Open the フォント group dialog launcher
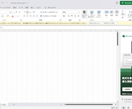The height and width of the screenshot is (109, 132). point(21,20)
